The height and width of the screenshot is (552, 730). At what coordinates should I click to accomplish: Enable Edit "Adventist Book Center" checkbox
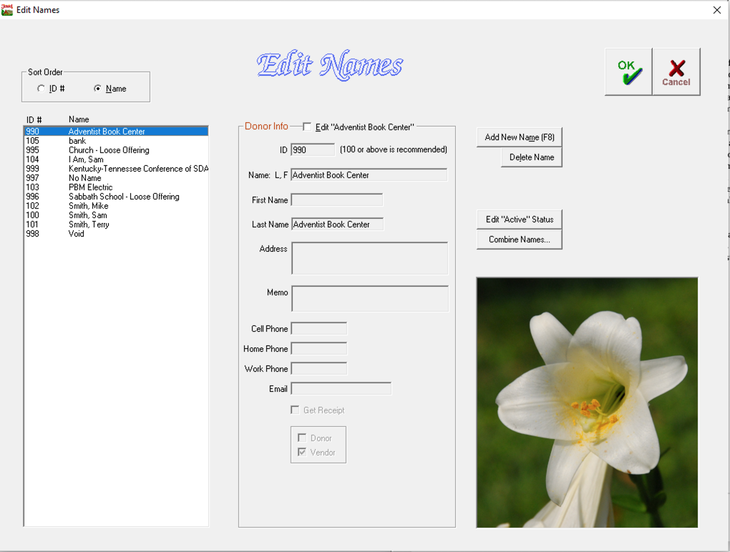point(307,127)
